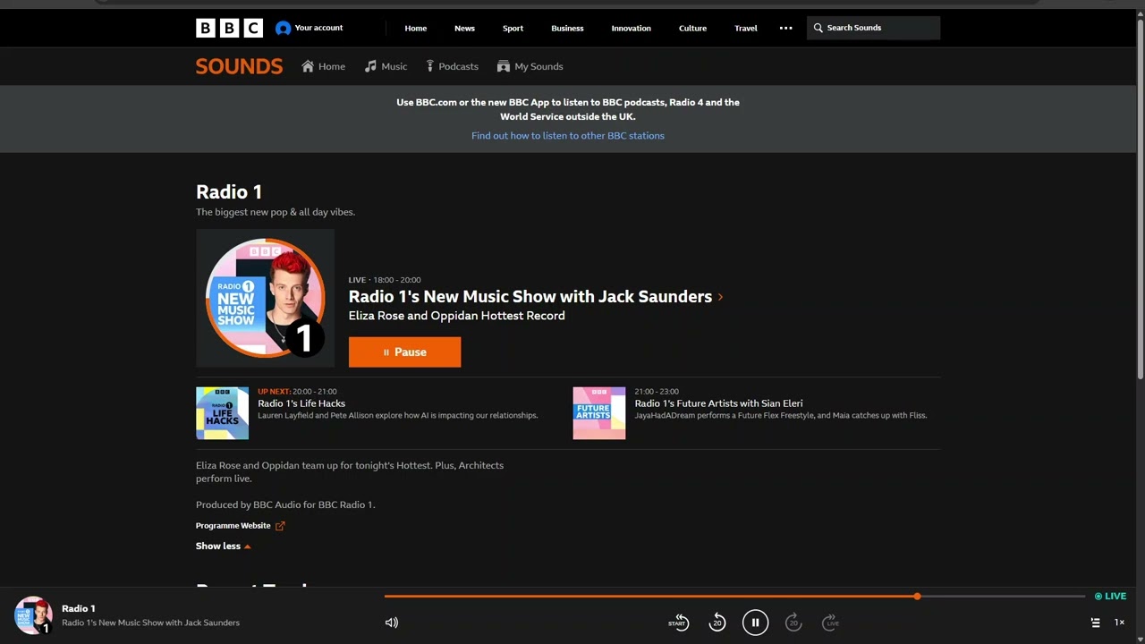Click the external link icon beside Programme Website
Screen dimensions: 1145x644
(x=280, y=526)
